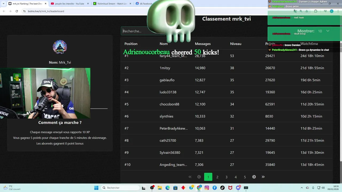Viewport: 342px width, 192px height.
Task: Click the site info icon in address bar
Action: 24,11
